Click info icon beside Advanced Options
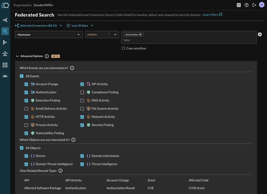 (47, 56)
